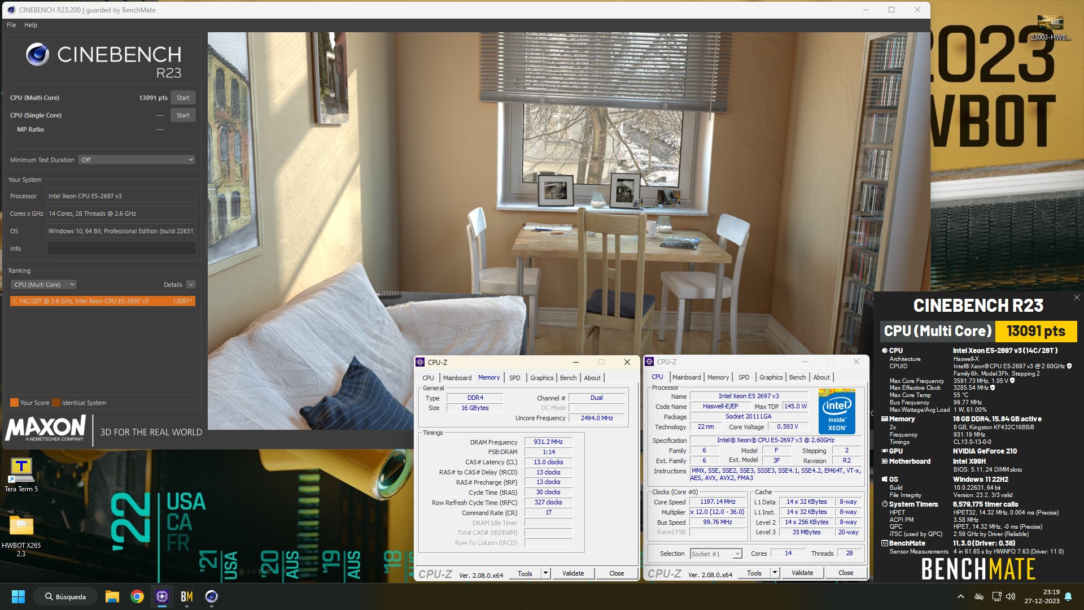Open the notification bell icon
Image resolution: width=1084 pixels, height=610 pixels.
[x=1068, y=596]
